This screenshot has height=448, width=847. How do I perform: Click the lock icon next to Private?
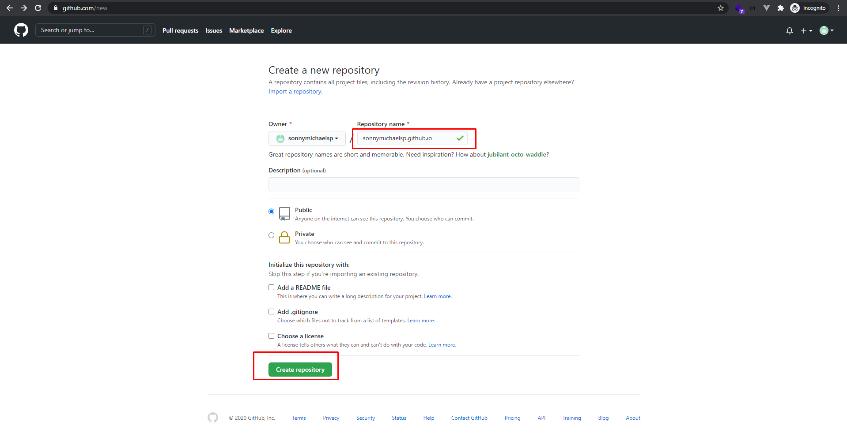click(x=284, y=237)
